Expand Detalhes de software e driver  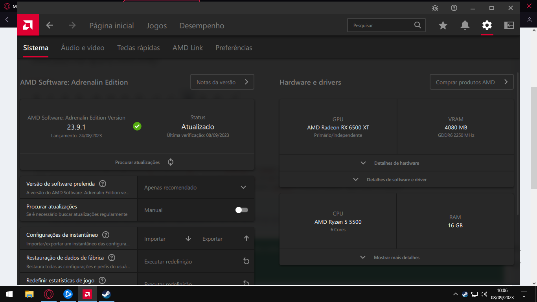tap(396, 180)
